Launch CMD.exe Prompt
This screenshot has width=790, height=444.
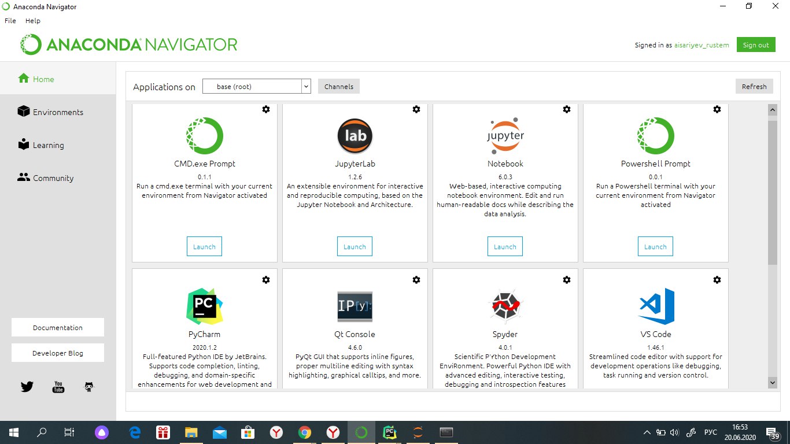tap(204, 246)
